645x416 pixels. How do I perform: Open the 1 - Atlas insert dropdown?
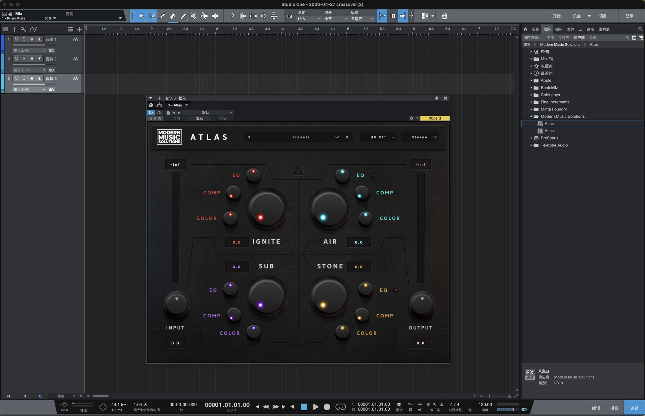(x=178, y=105)
